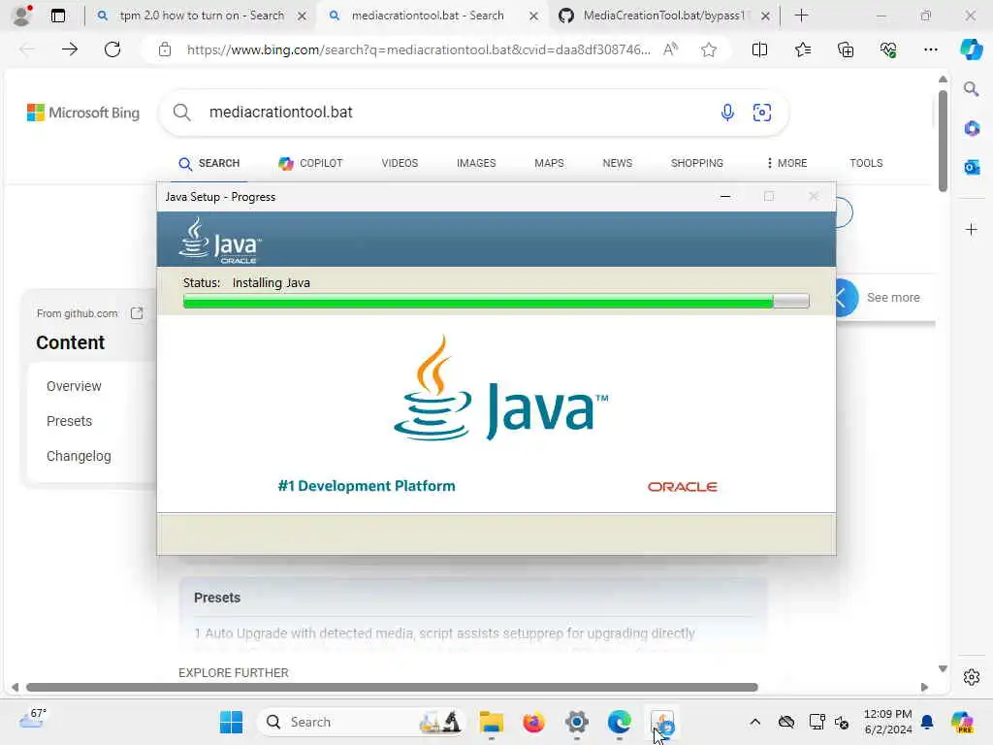The width and height of the screenshot is (993, 745).
Task: Jump to the Overview section
Action: click(74, 386)
